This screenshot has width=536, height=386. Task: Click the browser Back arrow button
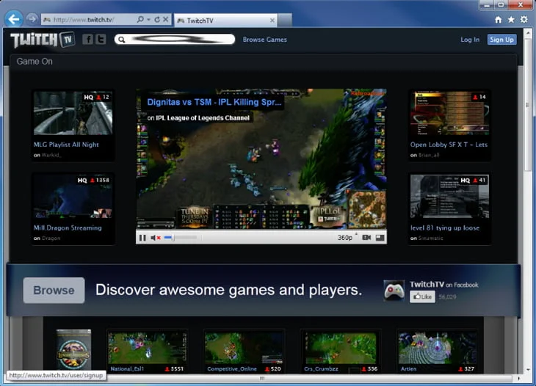[14, 19]
